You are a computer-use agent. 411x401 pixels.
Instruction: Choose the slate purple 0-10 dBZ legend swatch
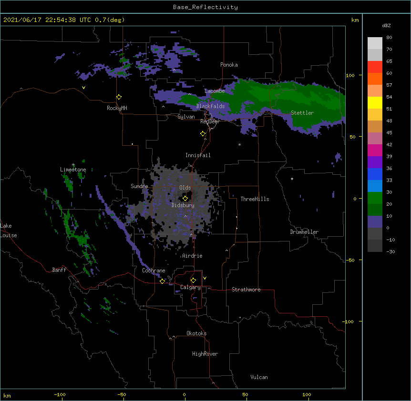375,222
